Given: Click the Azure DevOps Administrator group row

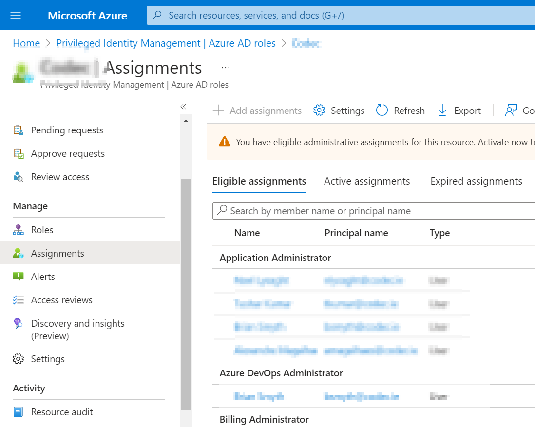Looking at the screenshot, I should coord(374,373).
